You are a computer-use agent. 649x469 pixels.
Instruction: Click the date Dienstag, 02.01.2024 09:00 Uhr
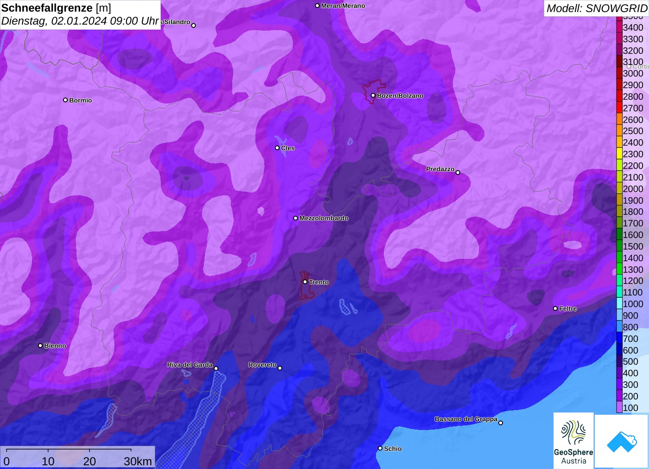point(80,21)
